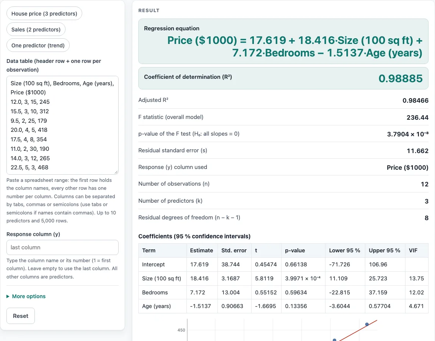This screenshot has height=341, width=435.
Task: Select the Size p-value 3.9971 × 10⁻⁴
Action: pos(303,278)
